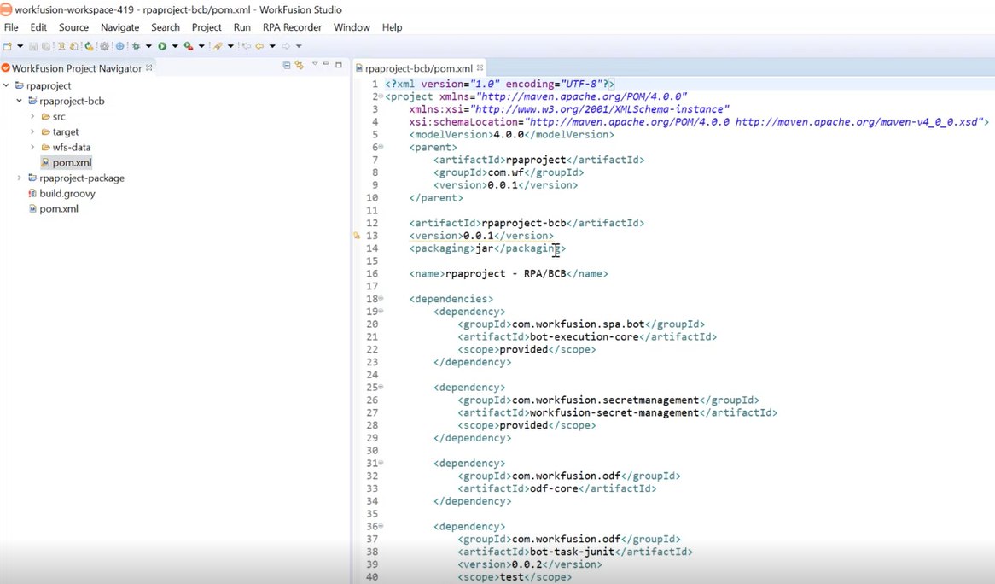This screenshot has width=995, height=584.
Task: Click the Forward navigation arrow
Action: click(x=286, y=46)
